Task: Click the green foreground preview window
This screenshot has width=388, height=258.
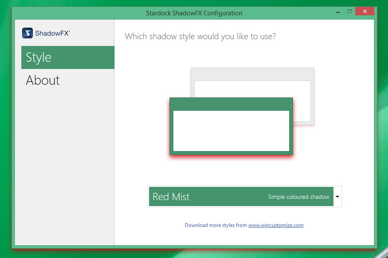Action: coord(231,126)
